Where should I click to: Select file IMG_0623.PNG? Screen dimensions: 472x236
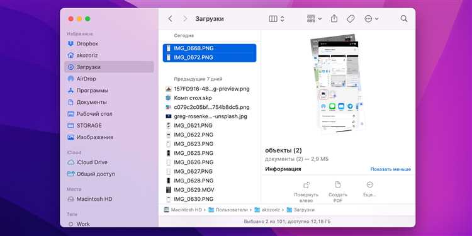(210, 144)
